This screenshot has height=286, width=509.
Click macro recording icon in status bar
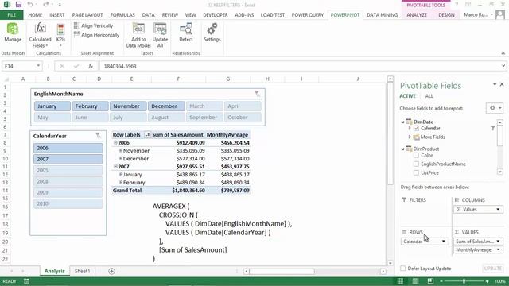26,281
